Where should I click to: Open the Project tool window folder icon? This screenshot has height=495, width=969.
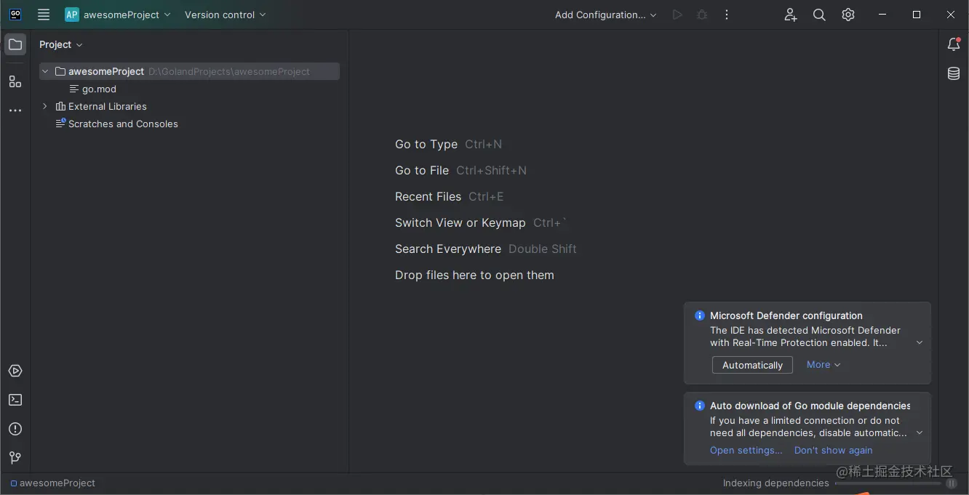click(15, 44)
